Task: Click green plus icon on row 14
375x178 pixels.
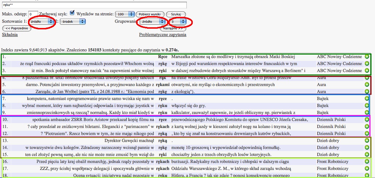Action: [x=367, y=148]
